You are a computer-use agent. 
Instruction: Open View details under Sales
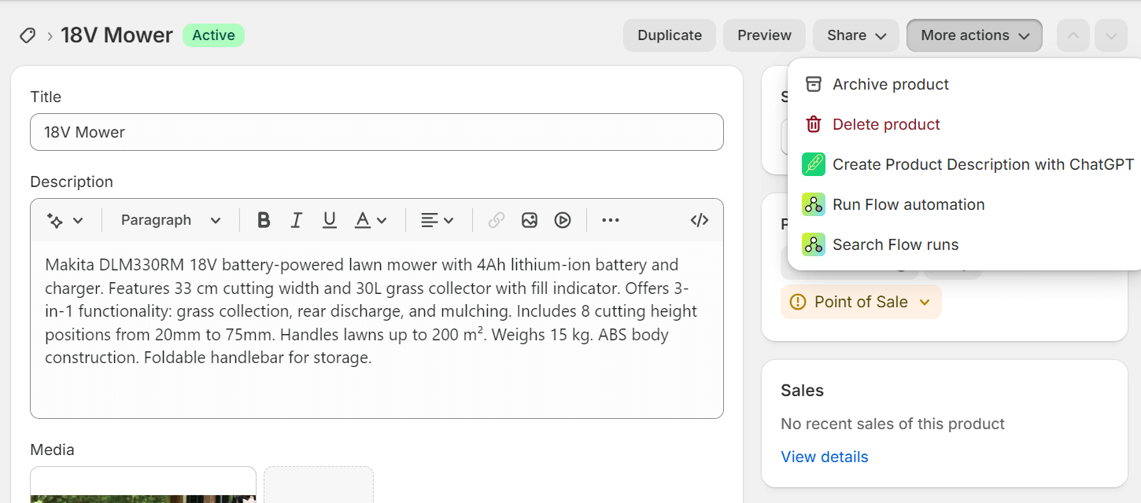point(824,456)
